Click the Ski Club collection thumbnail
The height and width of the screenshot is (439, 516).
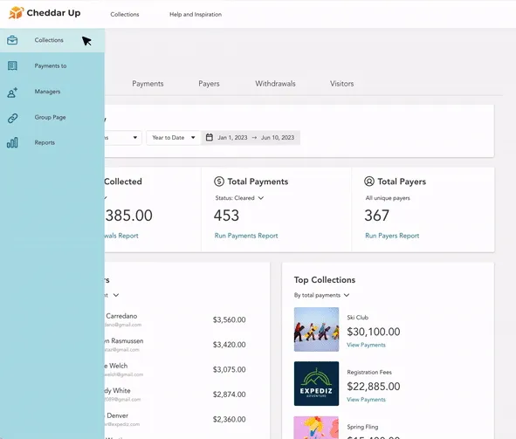pos(316,329)
